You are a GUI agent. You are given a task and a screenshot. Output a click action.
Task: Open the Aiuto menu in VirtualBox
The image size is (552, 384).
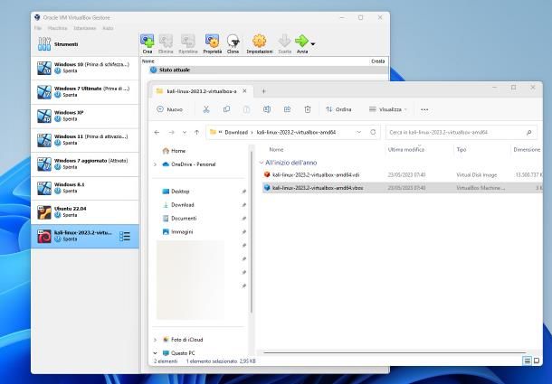pos(108,28)
